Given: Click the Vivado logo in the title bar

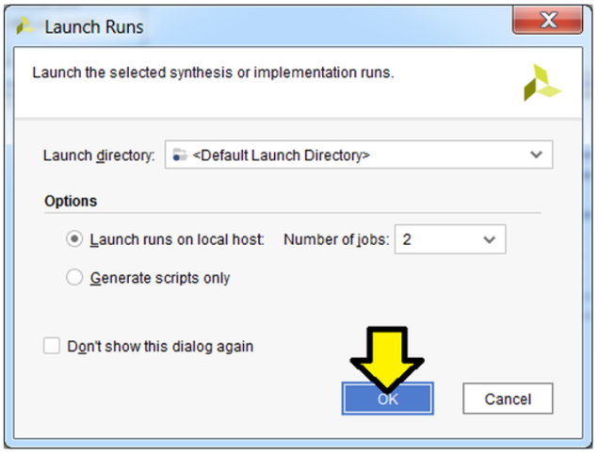Looking at the screenshot, I should tap(26, 26).
